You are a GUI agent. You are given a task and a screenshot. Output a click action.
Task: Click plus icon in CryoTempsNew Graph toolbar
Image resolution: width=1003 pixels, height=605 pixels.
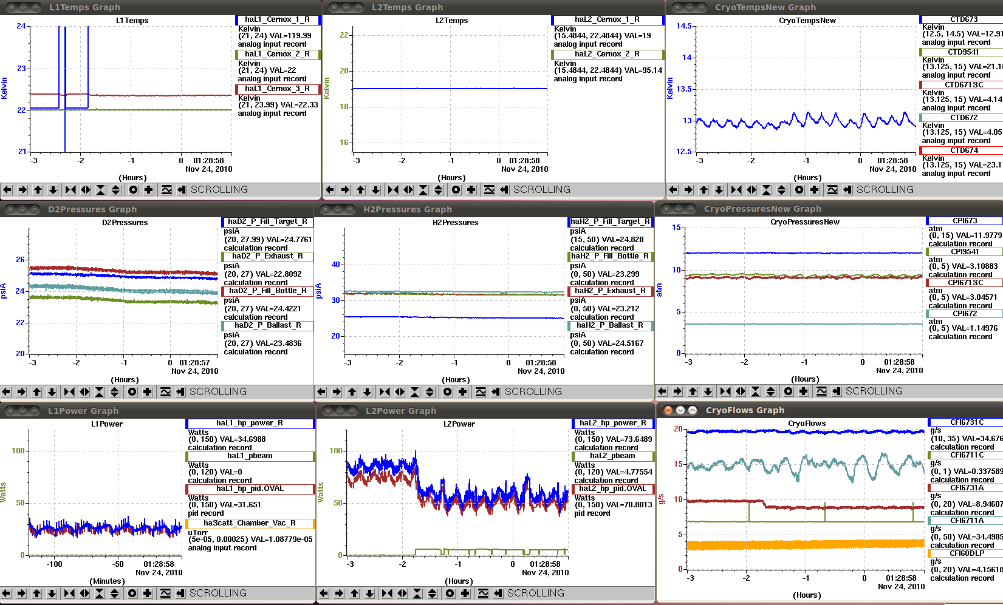(x=815, y=190)
